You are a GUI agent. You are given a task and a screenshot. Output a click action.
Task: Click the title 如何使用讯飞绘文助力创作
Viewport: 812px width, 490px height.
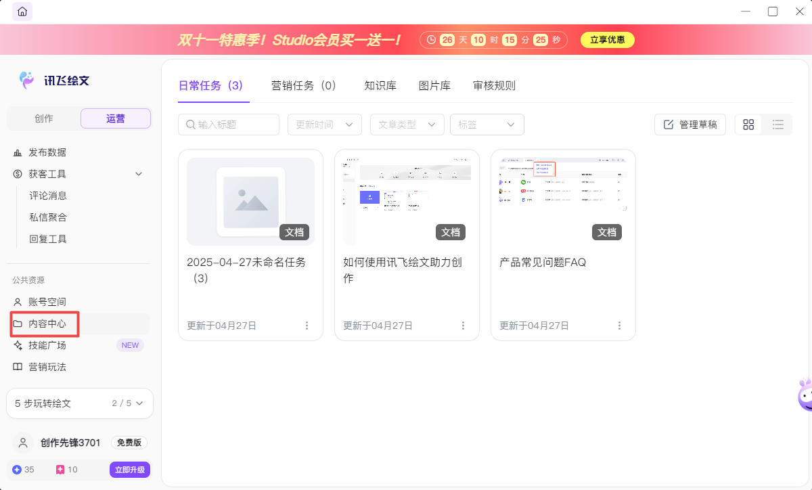pos(403,270)
